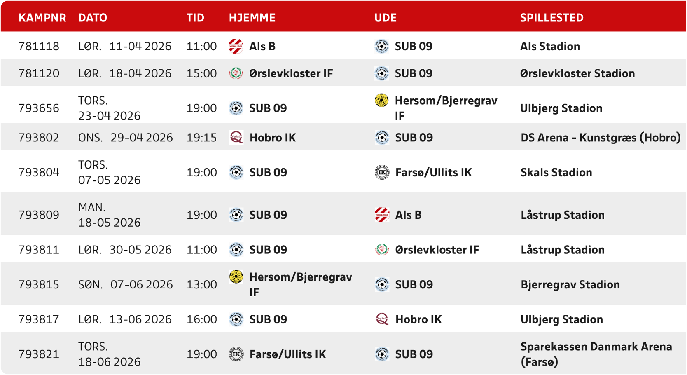Open the Ørslevkloster Stadion venue link
The height and width of the screenshot is (375, 687).
click(x=577, y=73)
